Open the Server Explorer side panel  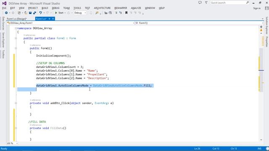[x=3, y=40]
